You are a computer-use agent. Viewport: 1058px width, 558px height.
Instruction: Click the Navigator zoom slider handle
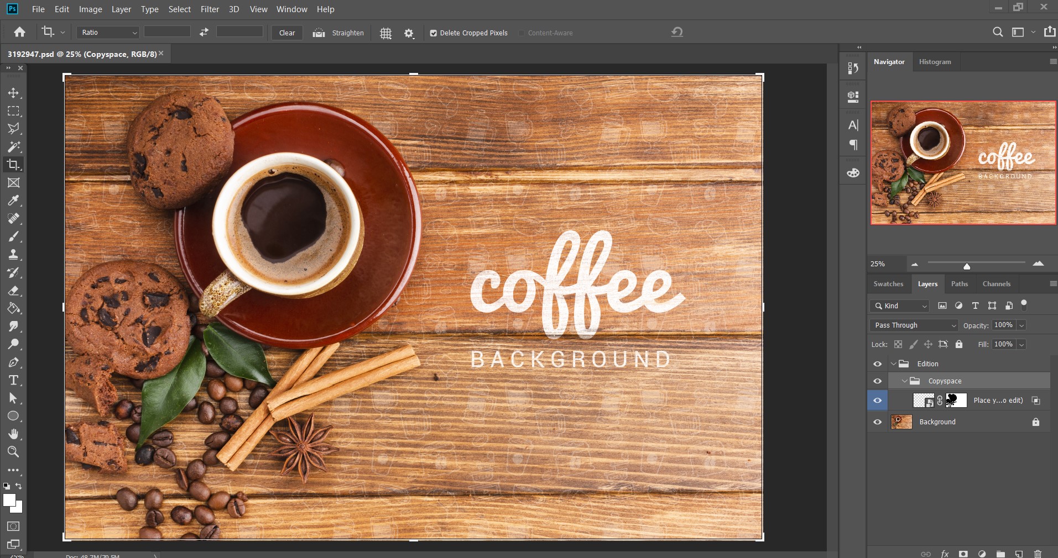tap(967, 266)
